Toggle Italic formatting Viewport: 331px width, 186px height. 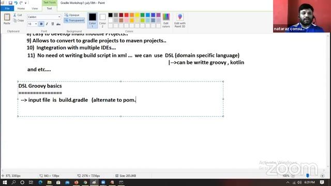coord(47,24)
